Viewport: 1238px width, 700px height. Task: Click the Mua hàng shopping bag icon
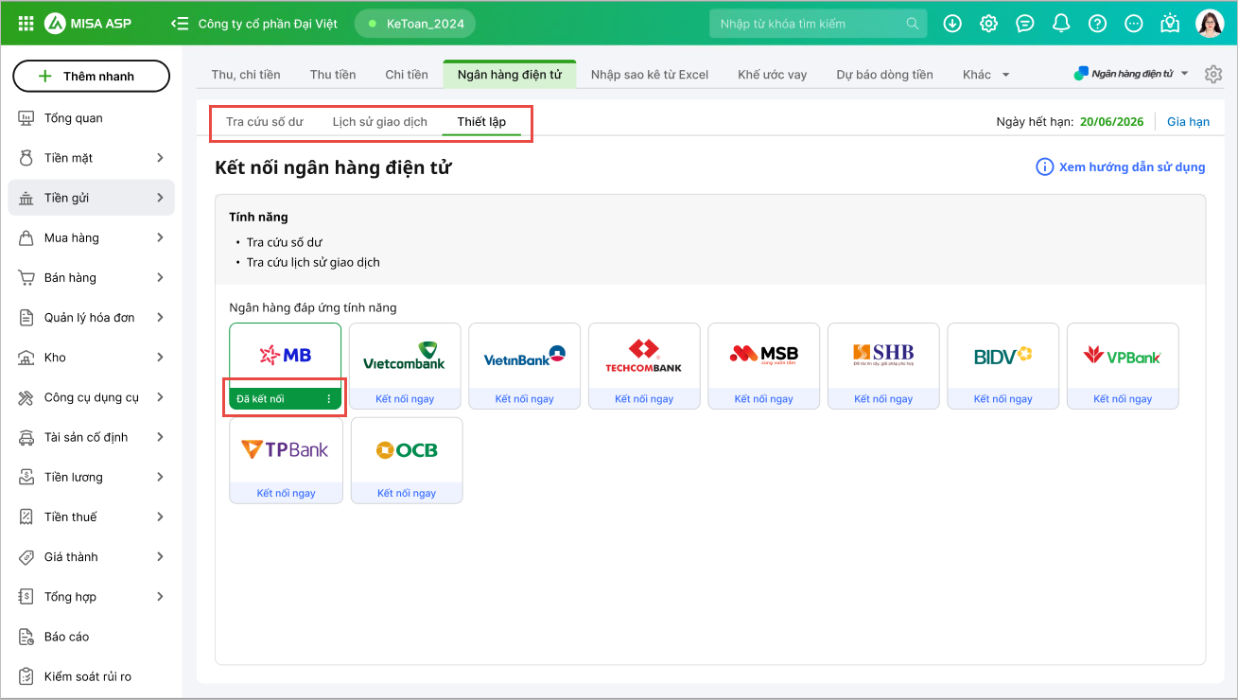(x=27, y=237)
